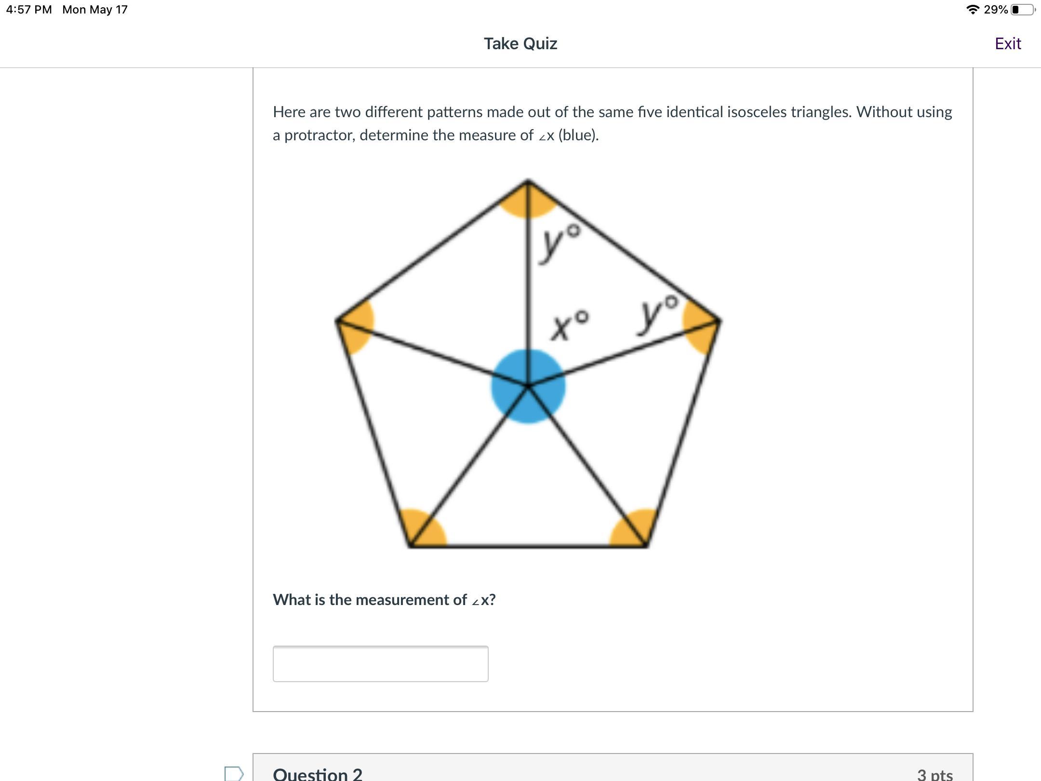Click the bottom-left orange angle marker

tap(423, 528)
